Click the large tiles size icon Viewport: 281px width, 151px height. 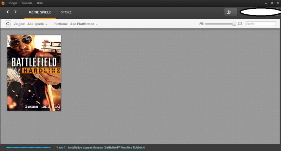pyautogui.click(x=240, y=24)
